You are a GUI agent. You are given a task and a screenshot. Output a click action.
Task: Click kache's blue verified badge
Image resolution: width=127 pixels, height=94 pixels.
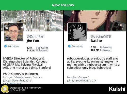[x=69, y=46]
